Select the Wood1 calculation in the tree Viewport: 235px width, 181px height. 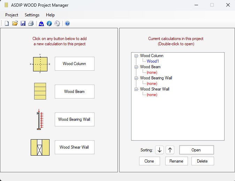point(153,61)
